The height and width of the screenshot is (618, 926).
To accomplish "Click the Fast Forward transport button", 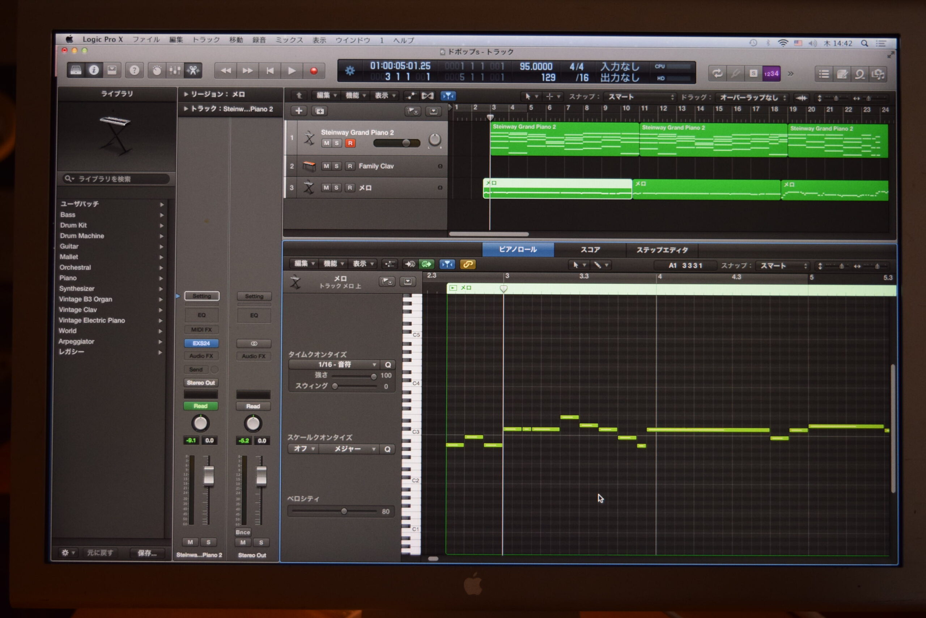I will pos(248,71).
